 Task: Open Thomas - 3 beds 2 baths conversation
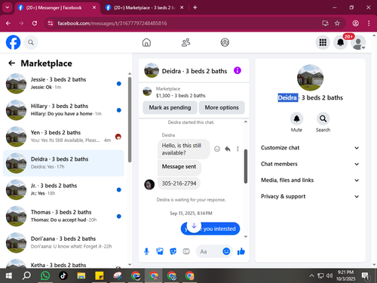(63, 216)
